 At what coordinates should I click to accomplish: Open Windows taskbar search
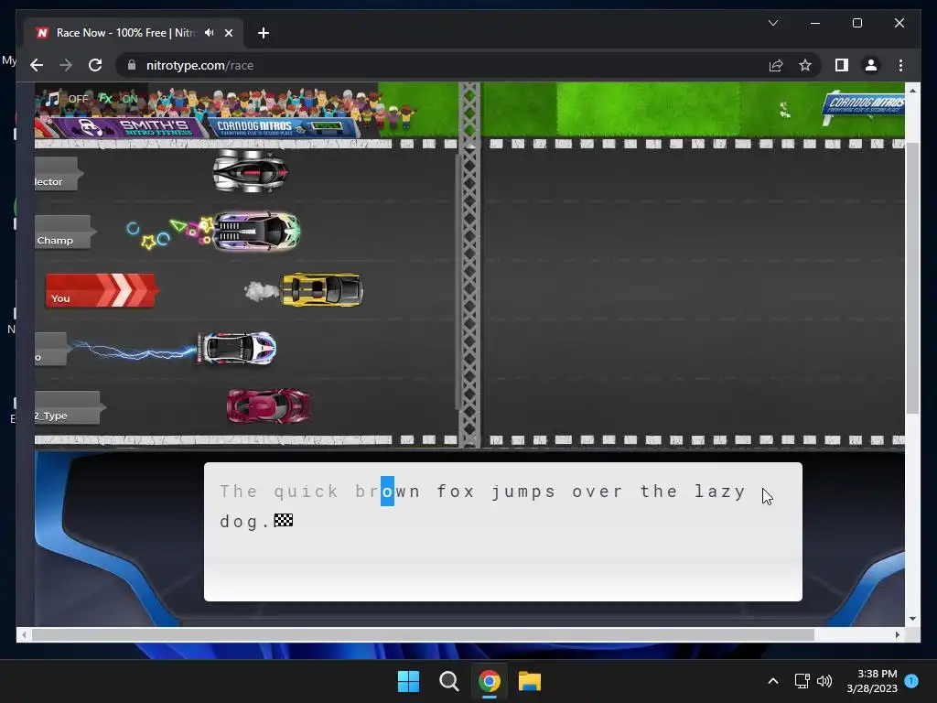tap(448, 681)
